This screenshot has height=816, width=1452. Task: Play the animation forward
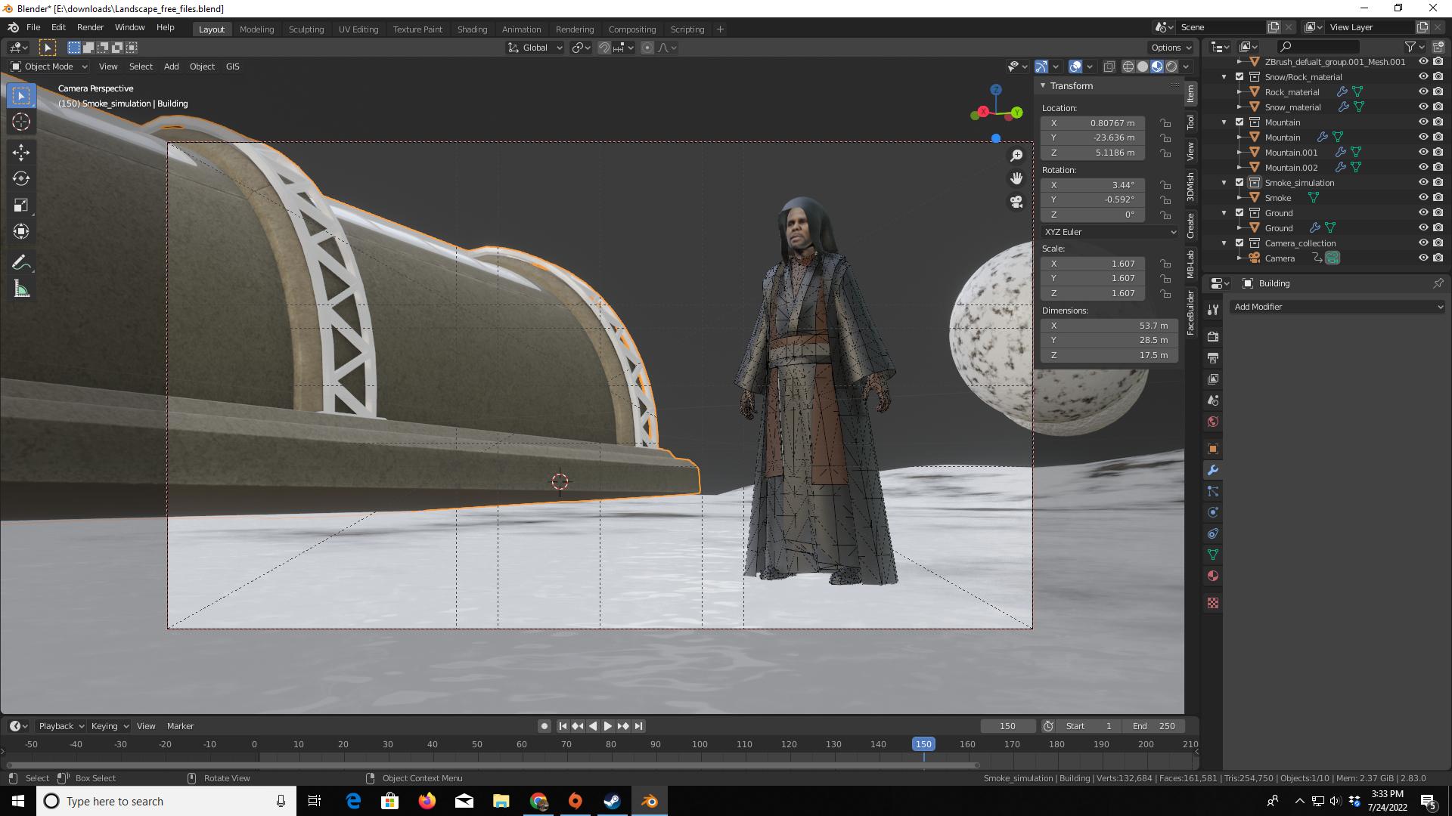(x=608, y=726)
